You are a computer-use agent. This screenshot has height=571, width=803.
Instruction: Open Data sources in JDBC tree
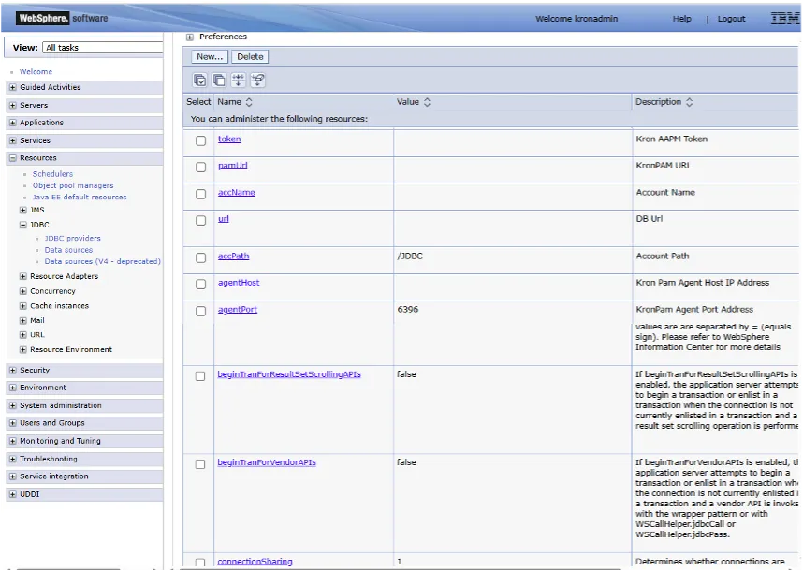(x=68, y=250)
